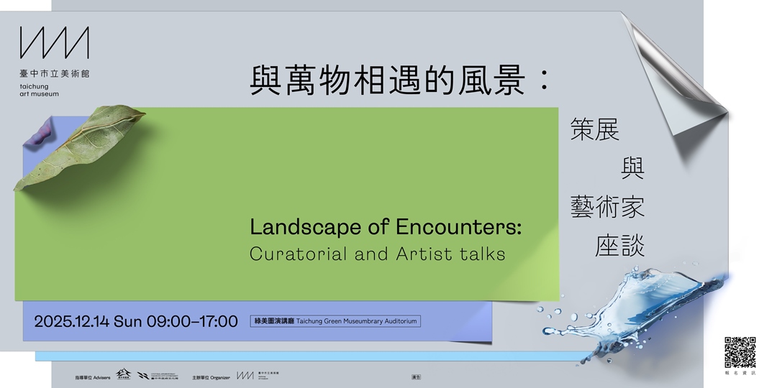Click the 報名資訊 caption under the QR code
Image resolution: width=777 pixels, height=388 pixels.
(x=740, y=373)
